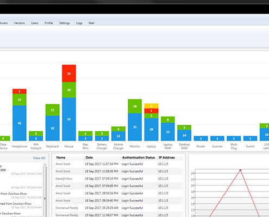Click the red 22 segment of Mouse bar
269x217 pixels.
tap(69, 73)
